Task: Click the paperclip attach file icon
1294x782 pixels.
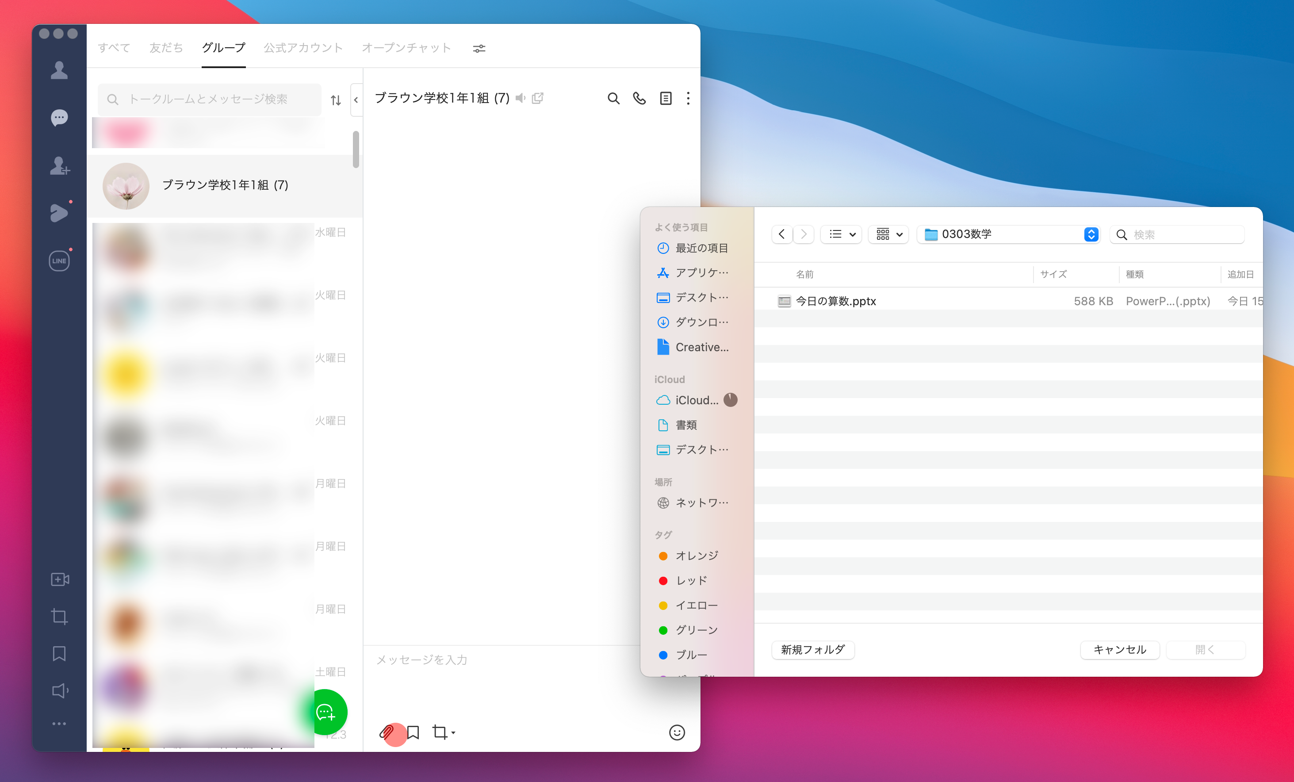Action: (387, 732)
